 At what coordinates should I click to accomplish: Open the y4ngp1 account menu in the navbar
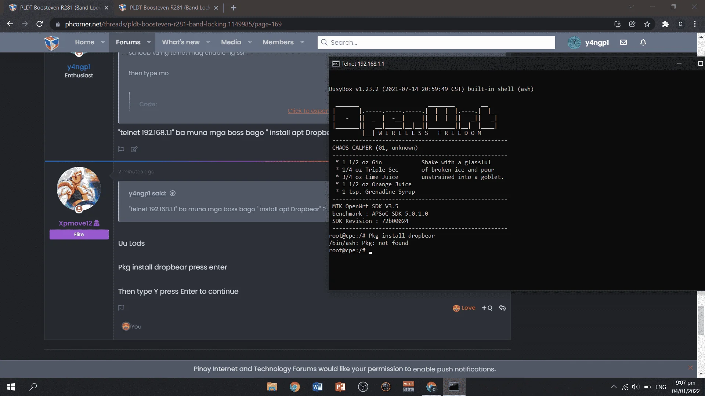588,42
